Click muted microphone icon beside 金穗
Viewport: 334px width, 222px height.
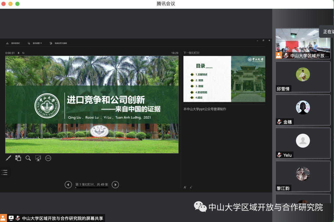279,122
